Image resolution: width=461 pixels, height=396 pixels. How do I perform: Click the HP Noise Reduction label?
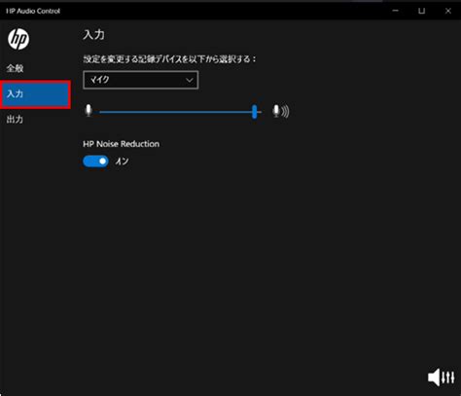[x=121, y=144]
